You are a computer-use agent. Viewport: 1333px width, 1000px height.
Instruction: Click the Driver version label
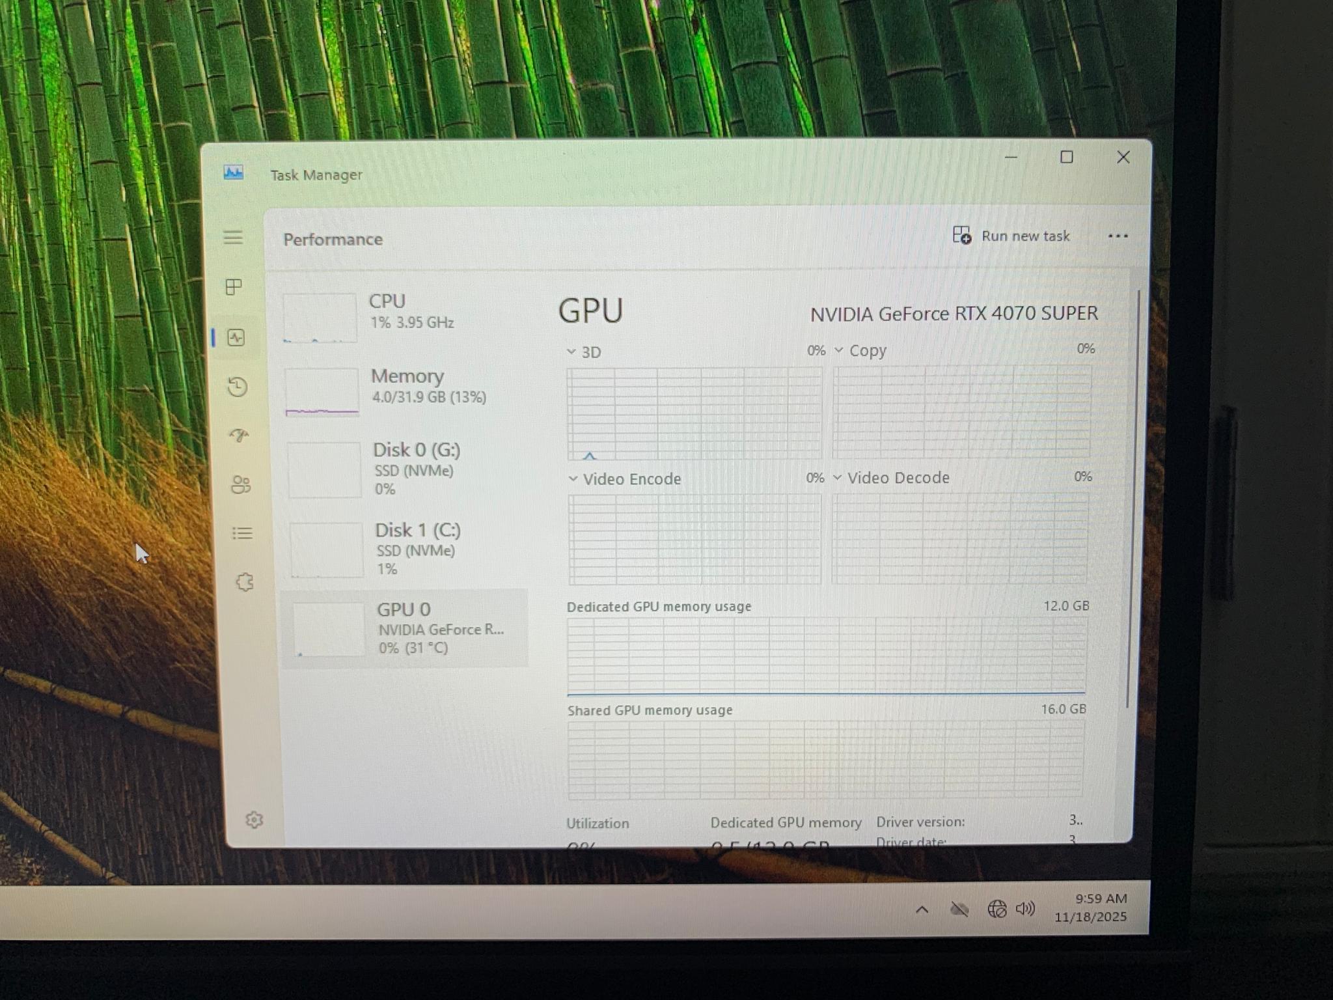(x=920, y=822)
